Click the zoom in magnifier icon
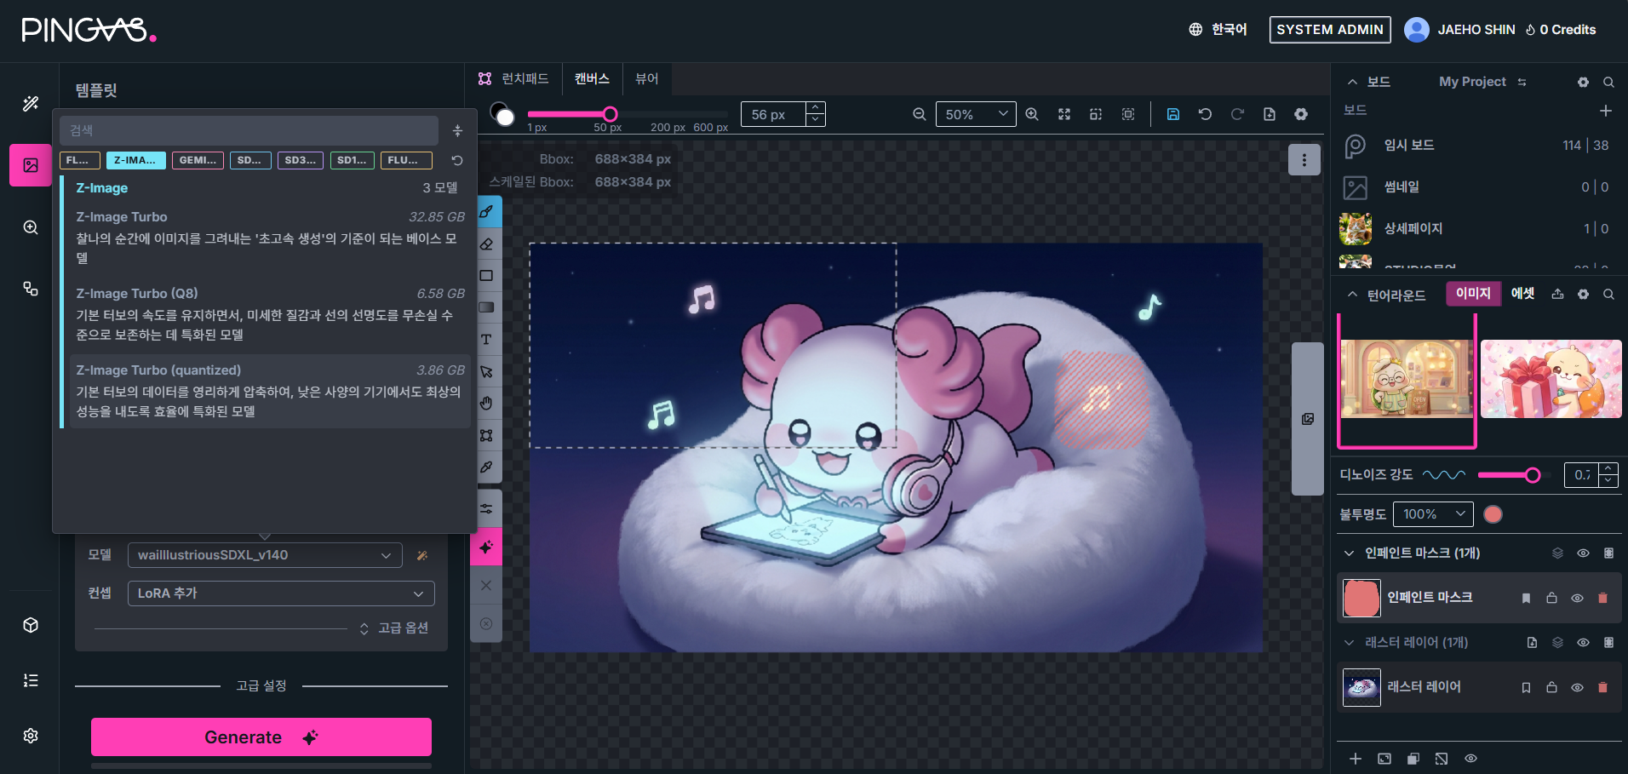The height and width of the screenshot is (774, 1628). click(1032, 114)
